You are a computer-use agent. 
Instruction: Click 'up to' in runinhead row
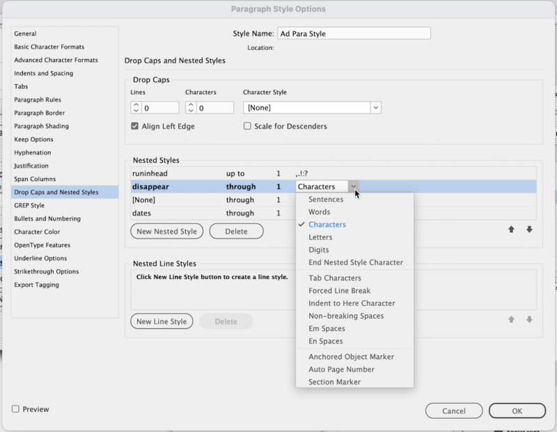[x=235, y=173]
